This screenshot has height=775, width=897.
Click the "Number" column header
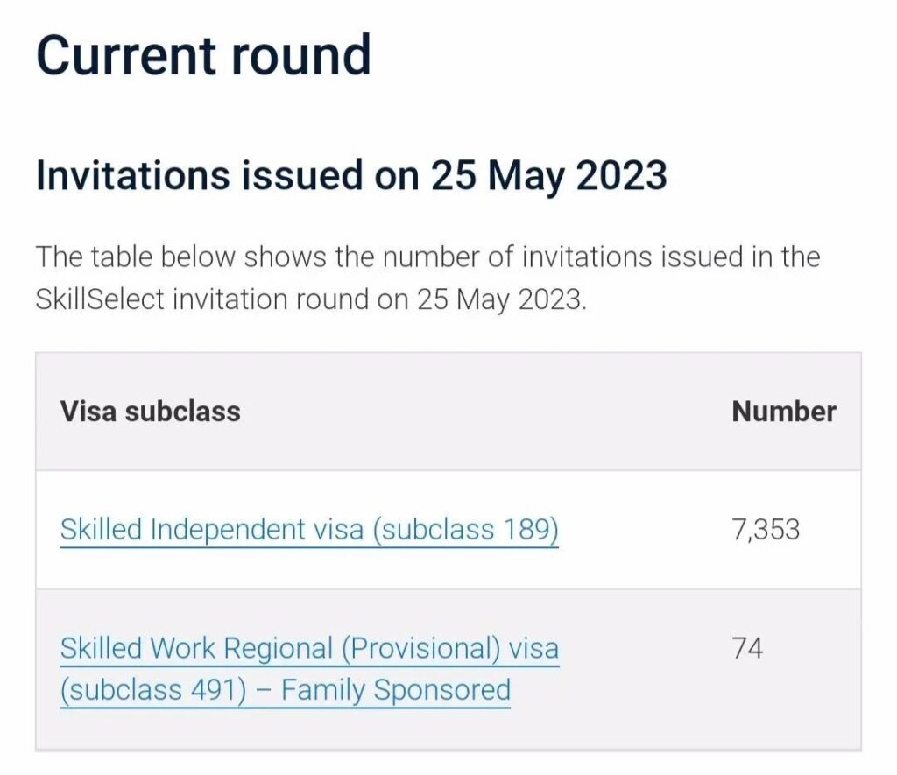pos(783,411)
